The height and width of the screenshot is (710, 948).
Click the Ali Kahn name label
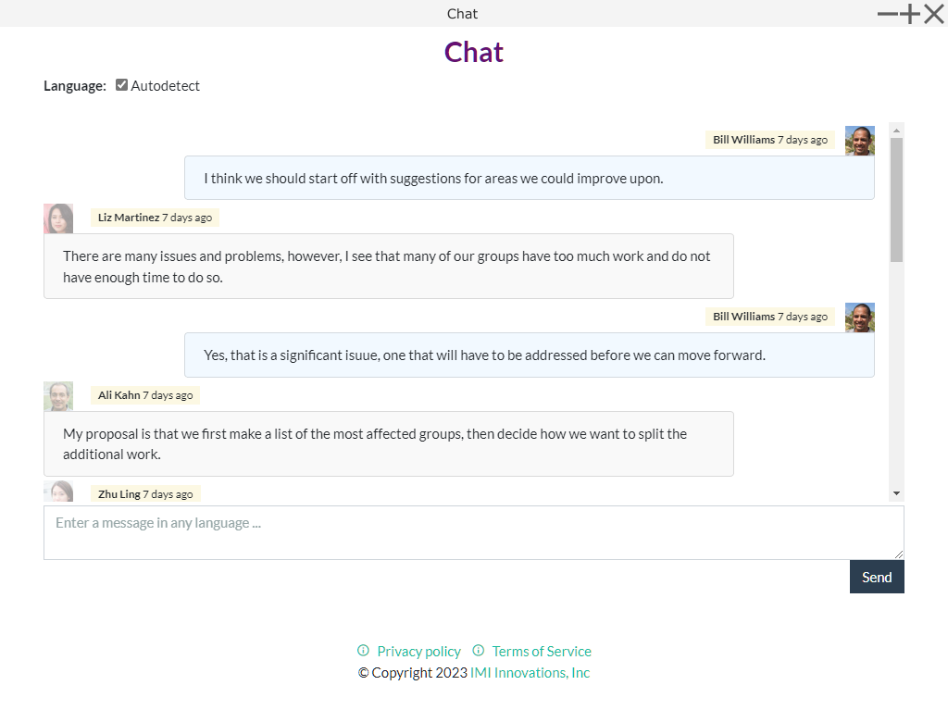click(119, 395)
